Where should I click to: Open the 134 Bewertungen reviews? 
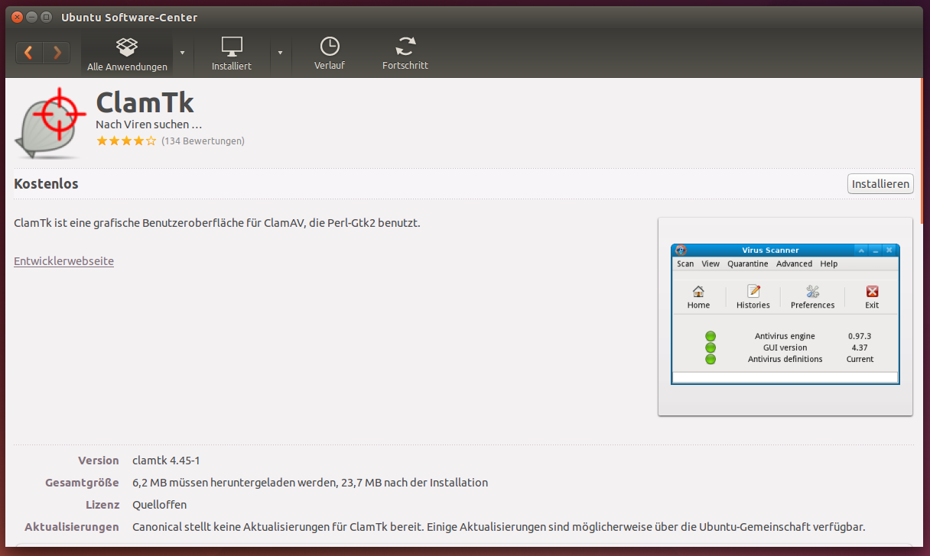pos(203,141)
